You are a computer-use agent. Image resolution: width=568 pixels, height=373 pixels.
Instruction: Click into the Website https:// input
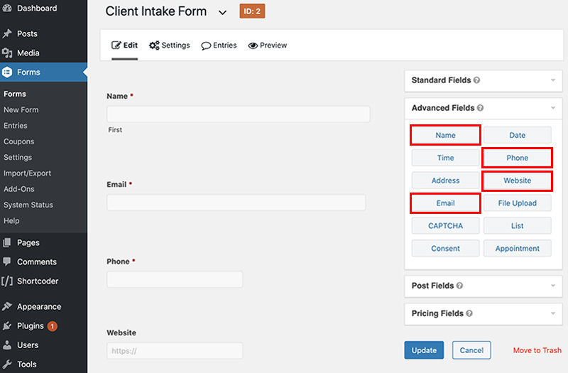175,351
